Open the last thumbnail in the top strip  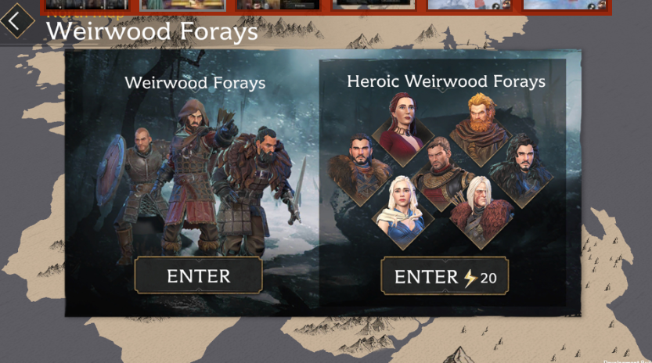pyautogui.click(x=565, y=5)
